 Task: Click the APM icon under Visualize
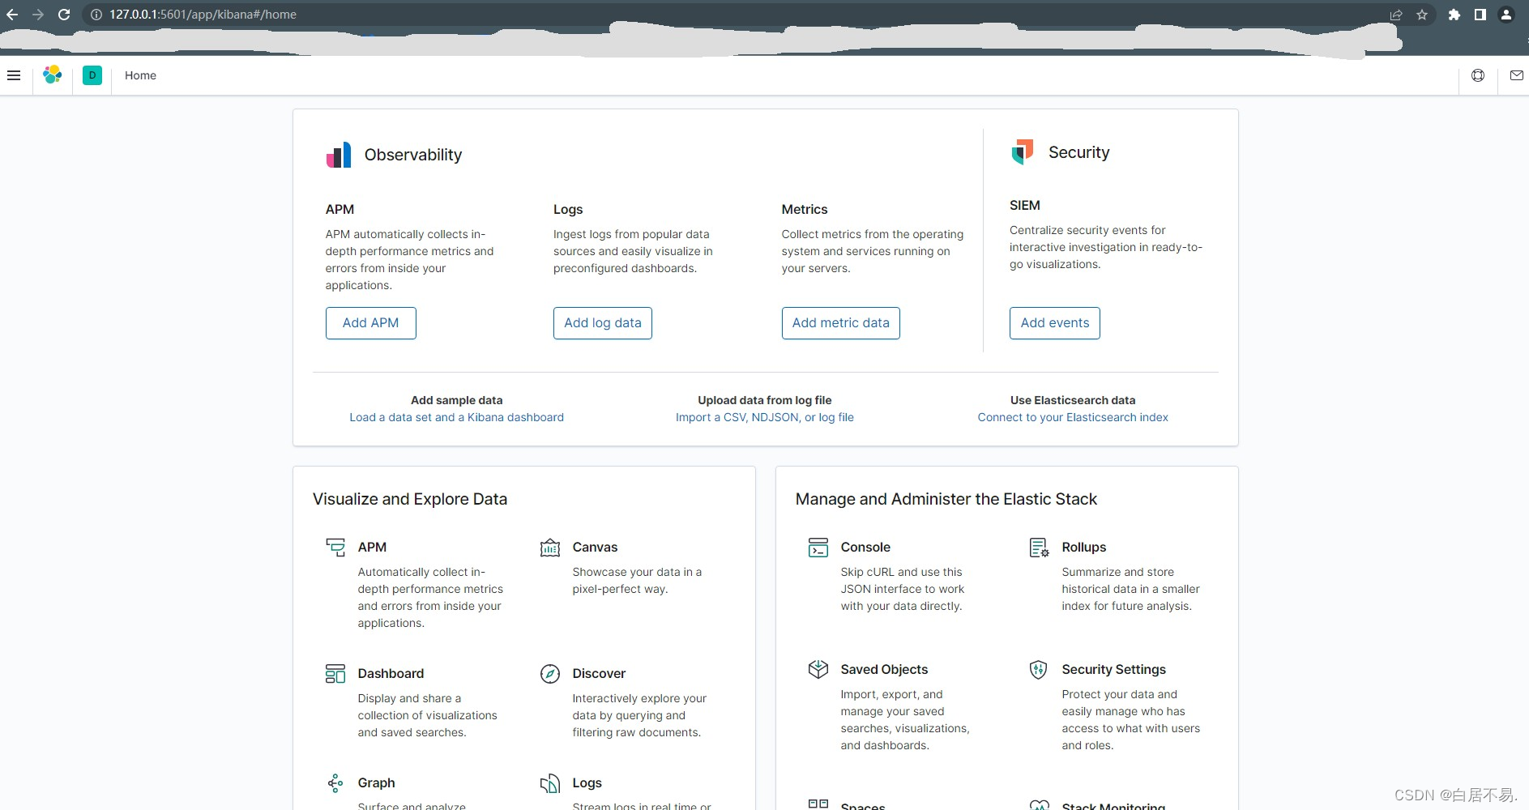coord(335,548)
